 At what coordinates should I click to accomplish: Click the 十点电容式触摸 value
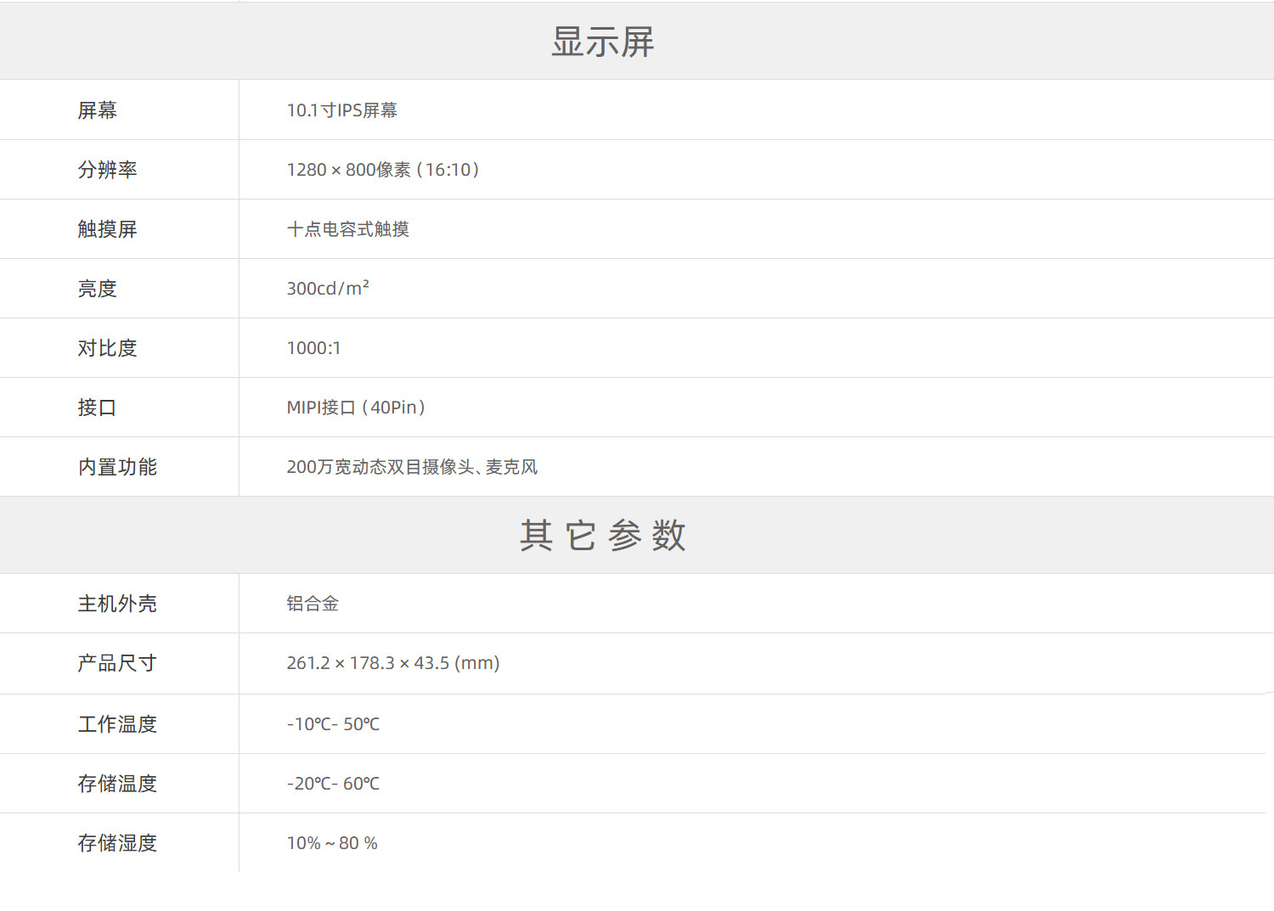(x=348, y=229)
